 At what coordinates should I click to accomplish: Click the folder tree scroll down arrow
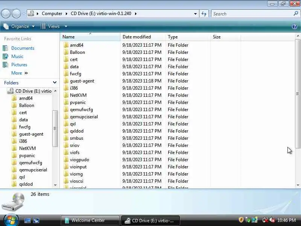tap(55, 185)
